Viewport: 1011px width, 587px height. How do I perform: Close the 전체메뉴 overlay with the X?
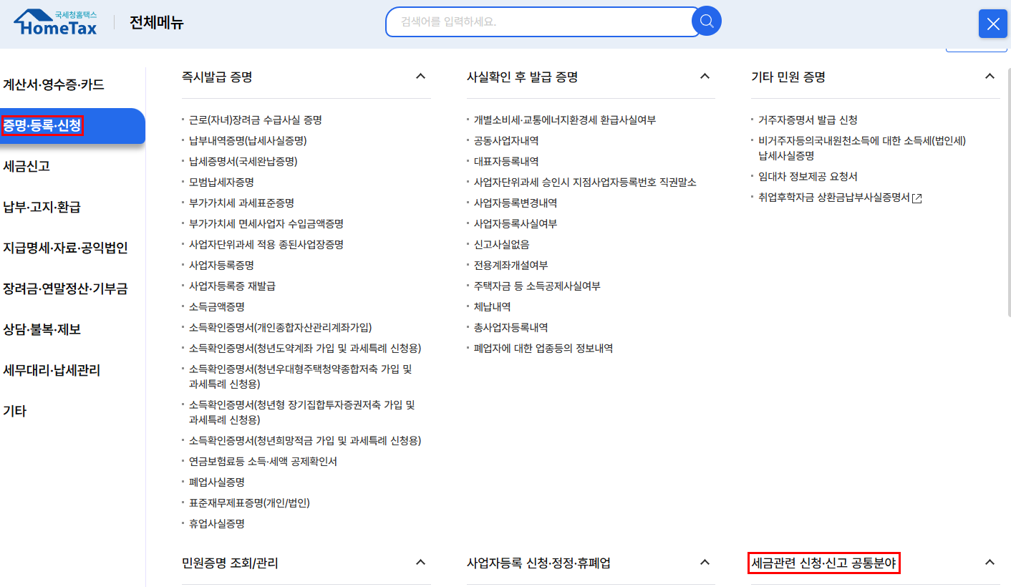992,24
